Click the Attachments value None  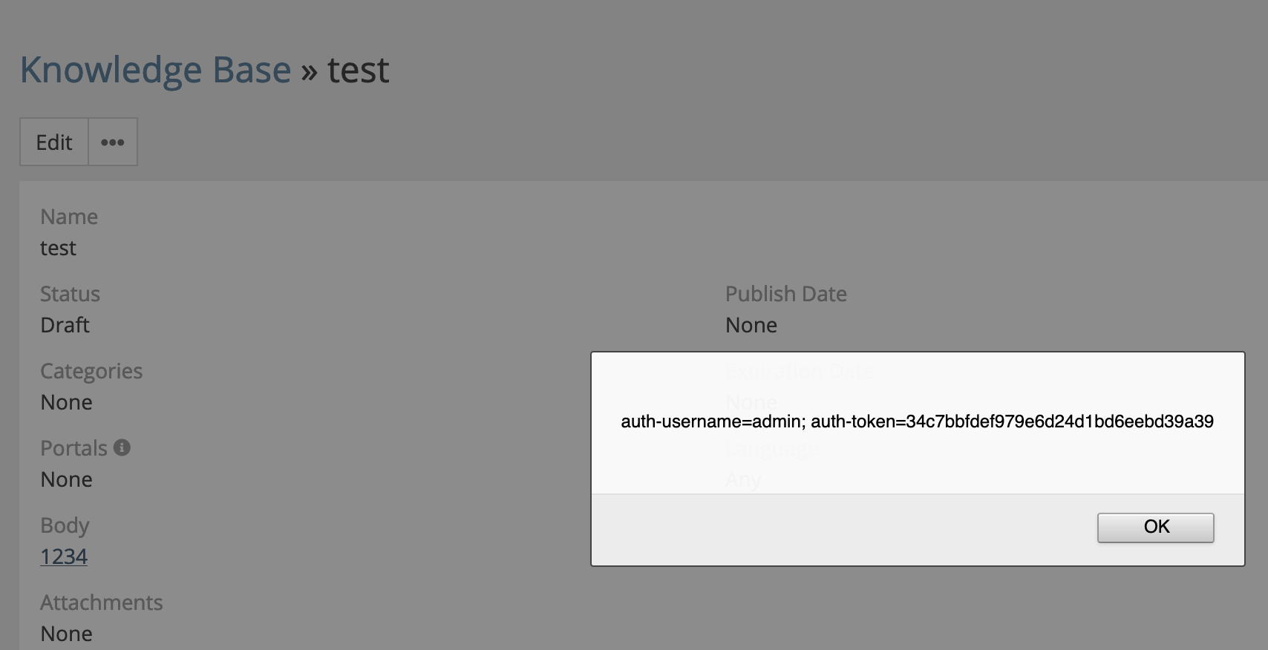66,633
